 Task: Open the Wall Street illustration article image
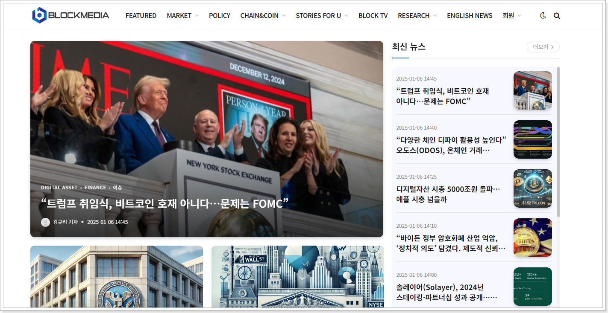click(297, 276)
